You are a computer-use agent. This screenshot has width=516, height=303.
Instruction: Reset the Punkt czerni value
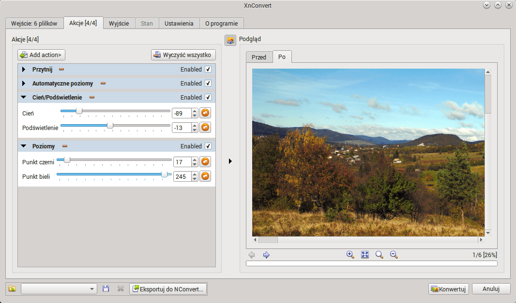coord(205,162)
